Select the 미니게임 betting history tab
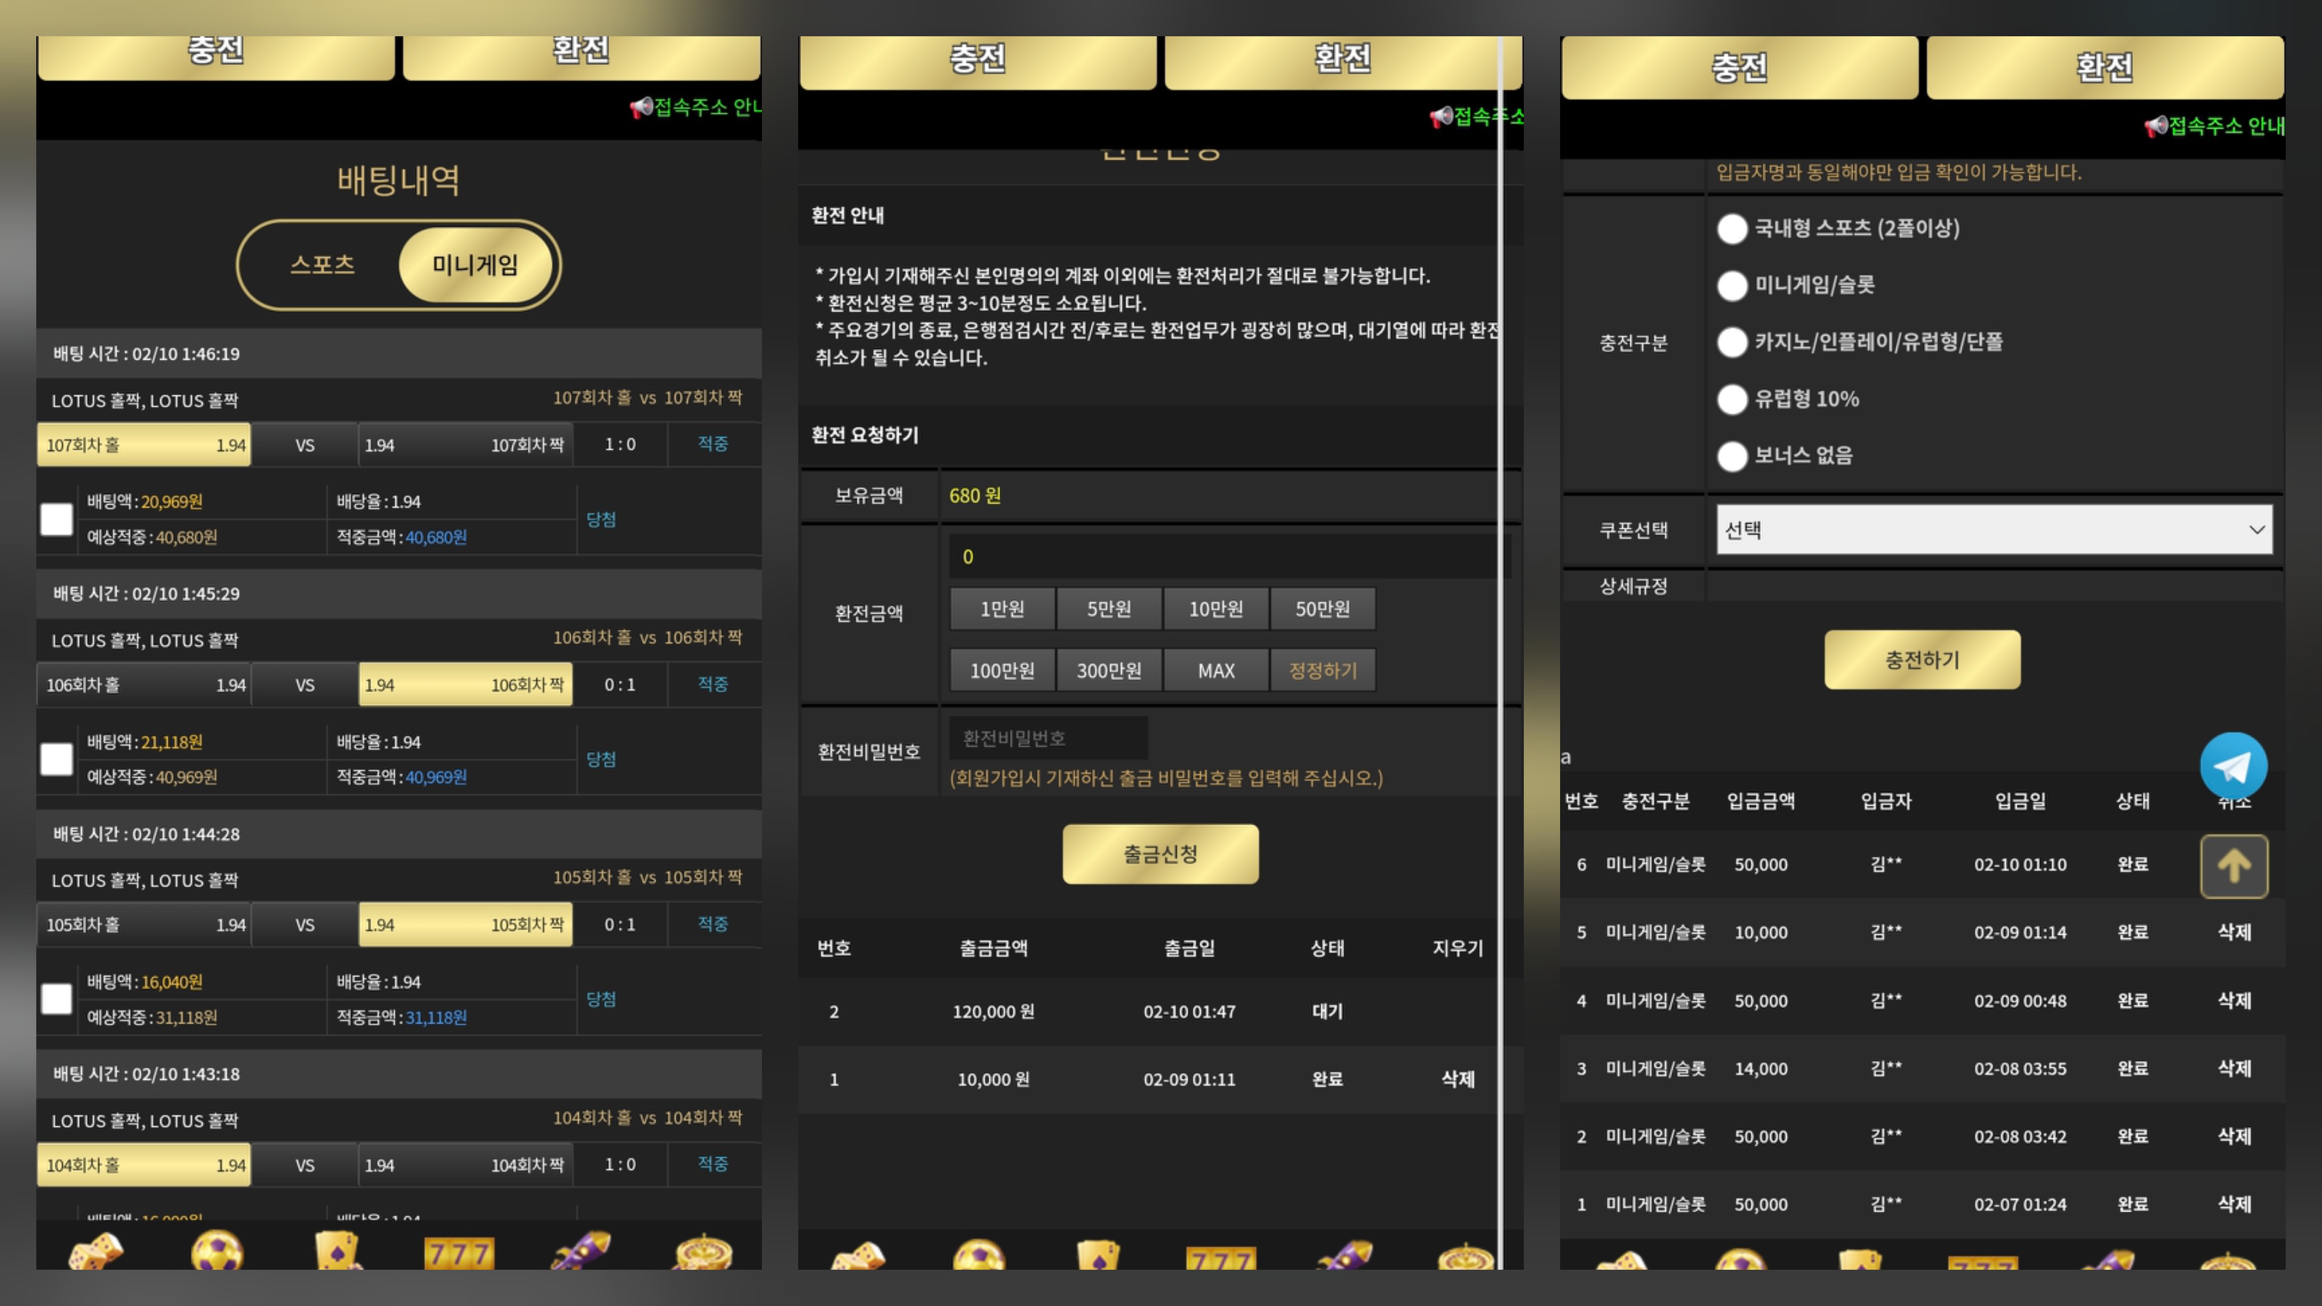The height and width of the screenshot is (1306, 2322). click(x=475, y=265)
